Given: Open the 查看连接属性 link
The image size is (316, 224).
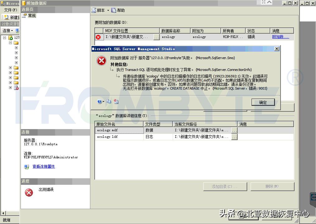Looking at the screenshot, I should coord(44,166).
